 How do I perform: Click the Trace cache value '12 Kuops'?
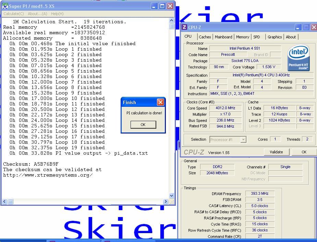tap(279, 114)
